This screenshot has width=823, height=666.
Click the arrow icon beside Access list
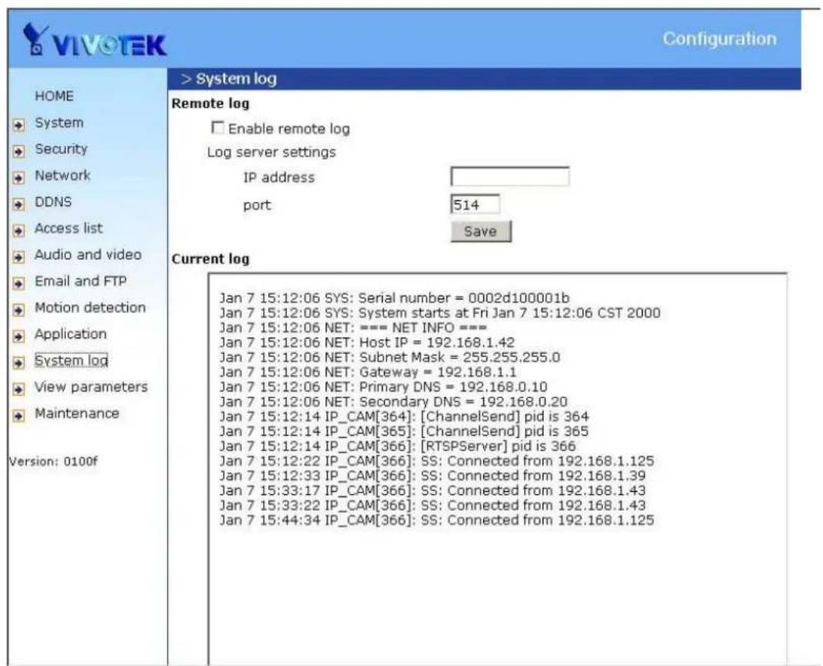[x=18, y=231]
